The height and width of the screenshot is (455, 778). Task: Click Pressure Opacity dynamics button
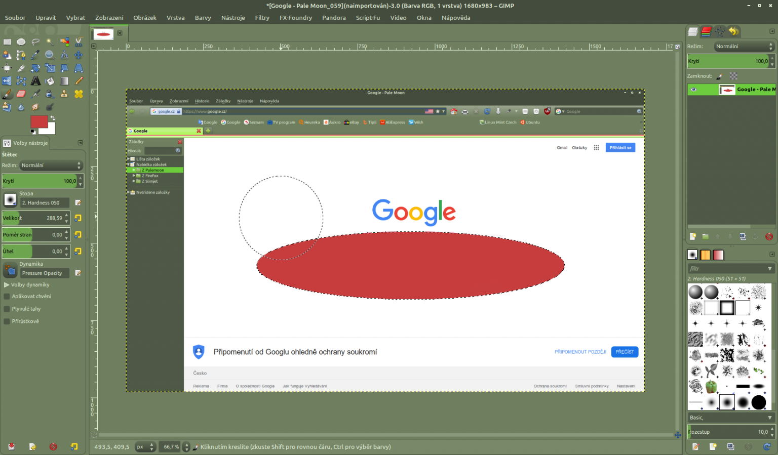(x=44, y=273)
